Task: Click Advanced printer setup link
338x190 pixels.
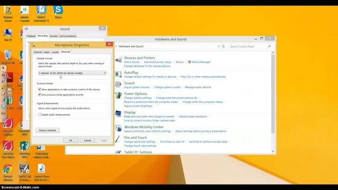Action: tap(157, 62)
